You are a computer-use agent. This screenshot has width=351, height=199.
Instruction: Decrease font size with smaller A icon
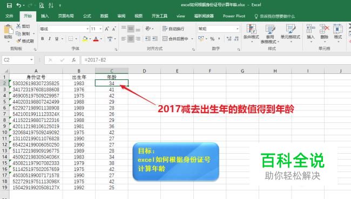[114, 29]
